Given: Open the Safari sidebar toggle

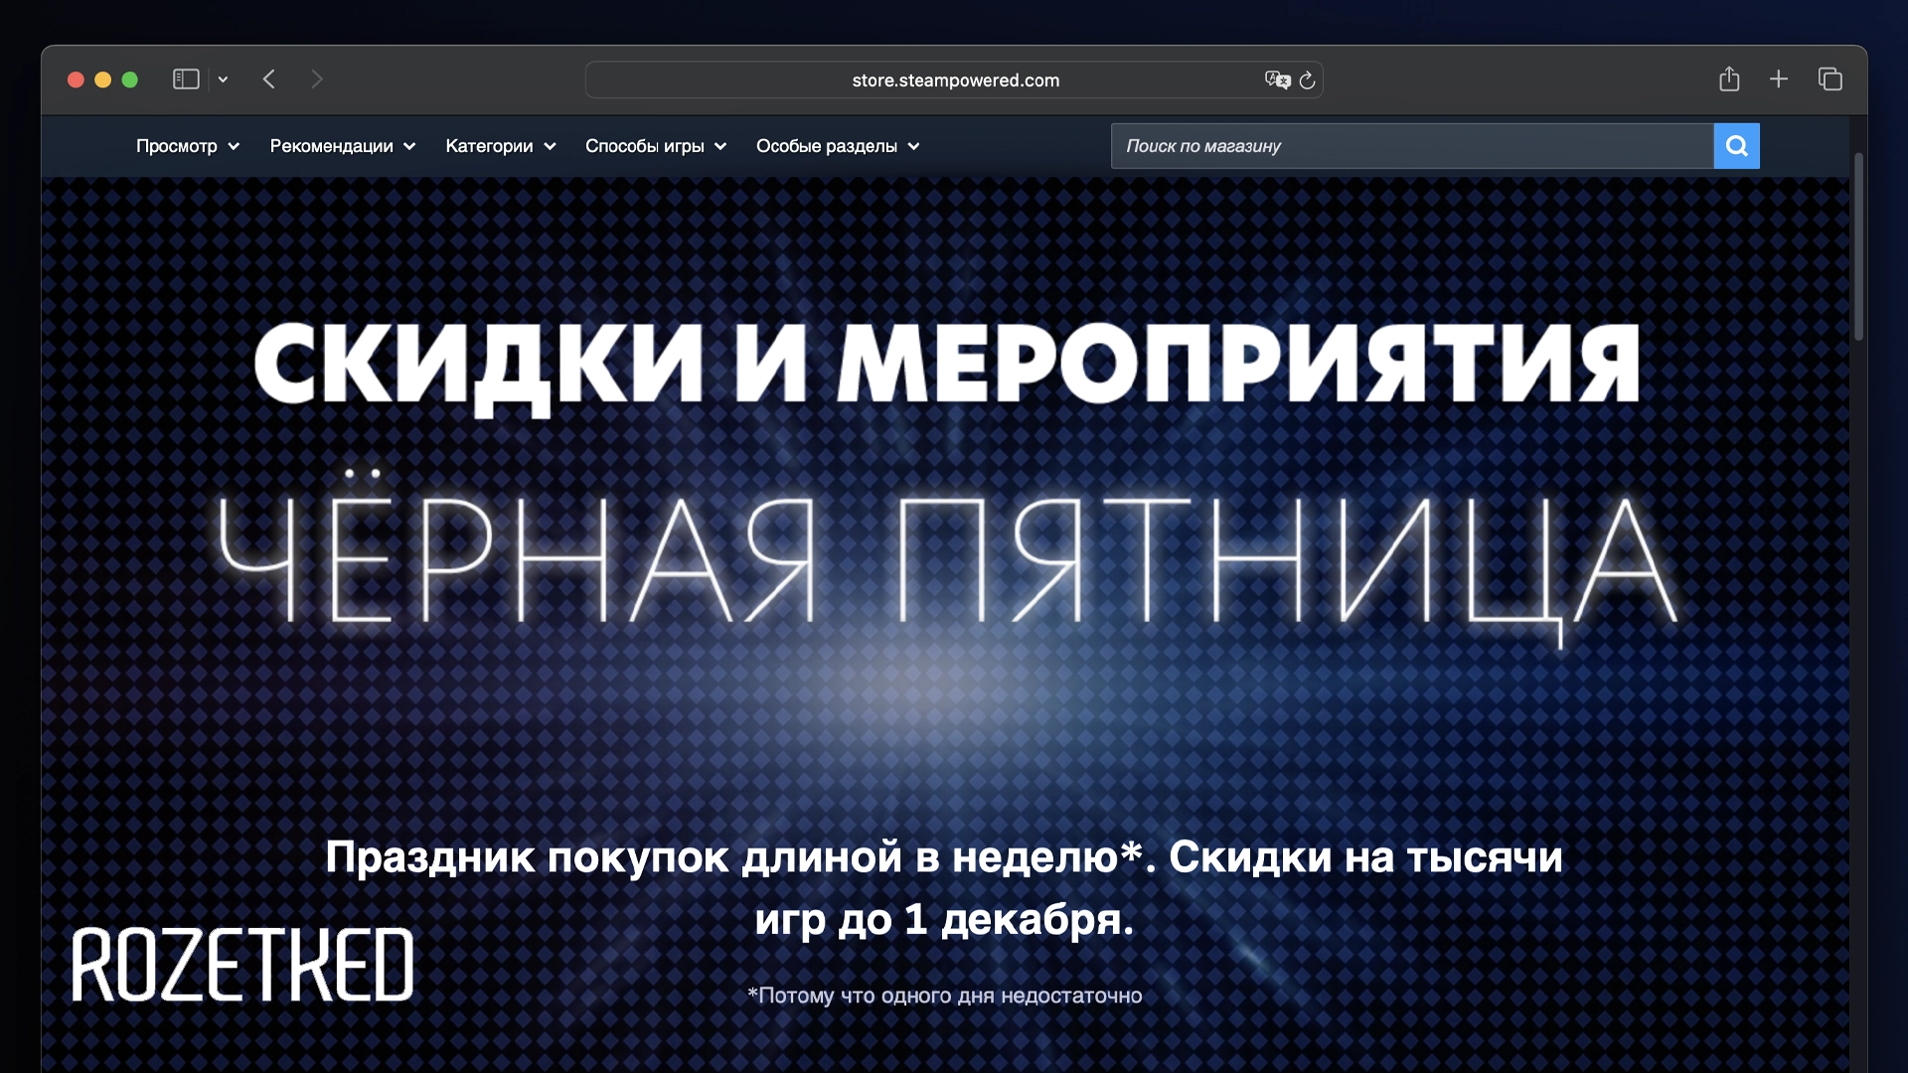Looking at the screenshot, I should [x=185, y=78].
